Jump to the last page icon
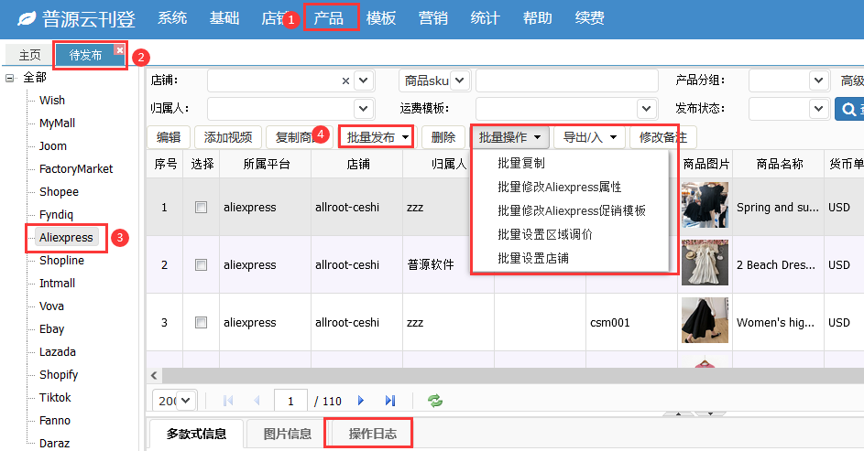 pos(390,401)
